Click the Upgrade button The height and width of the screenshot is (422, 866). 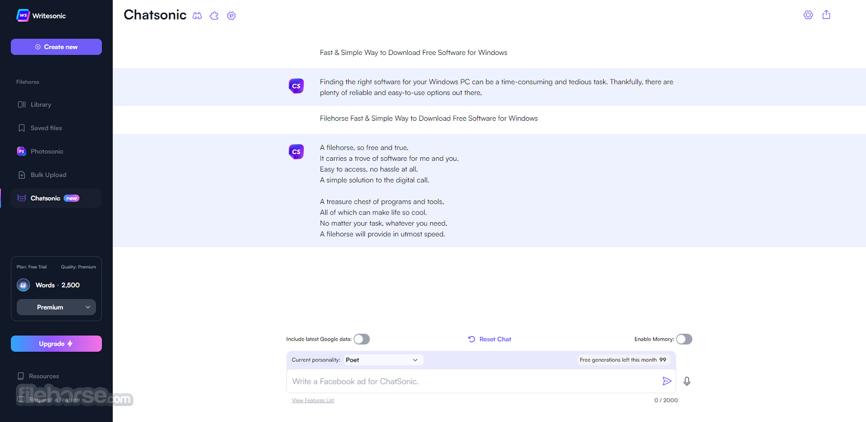click(x=56, y=344)
